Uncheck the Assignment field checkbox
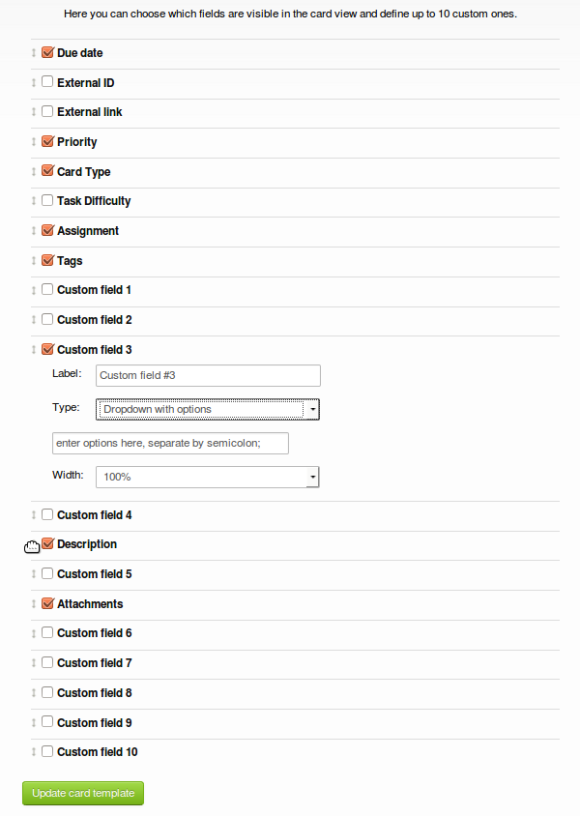This screenshot has height=816, width=580. tap(47, 230)
